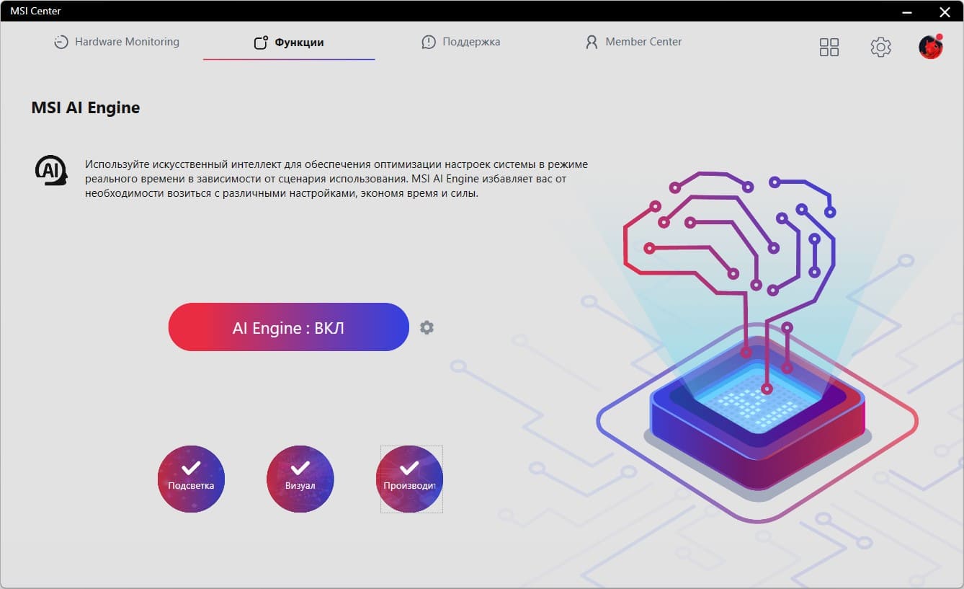Close the MSI Center window
Screen dimensions: 964x589
(x=945, y=12)
